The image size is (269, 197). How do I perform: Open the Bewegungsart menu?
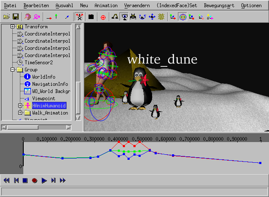click(x=219, y=5)
